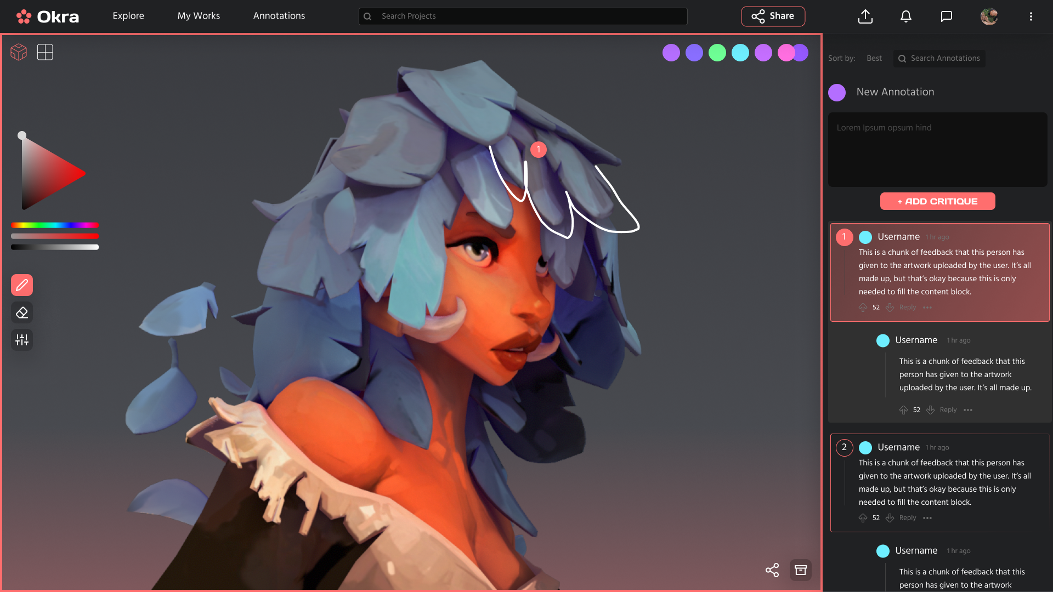
Task: Open the vertical three-dot more menu
Action: click(x=1031, y=16)
